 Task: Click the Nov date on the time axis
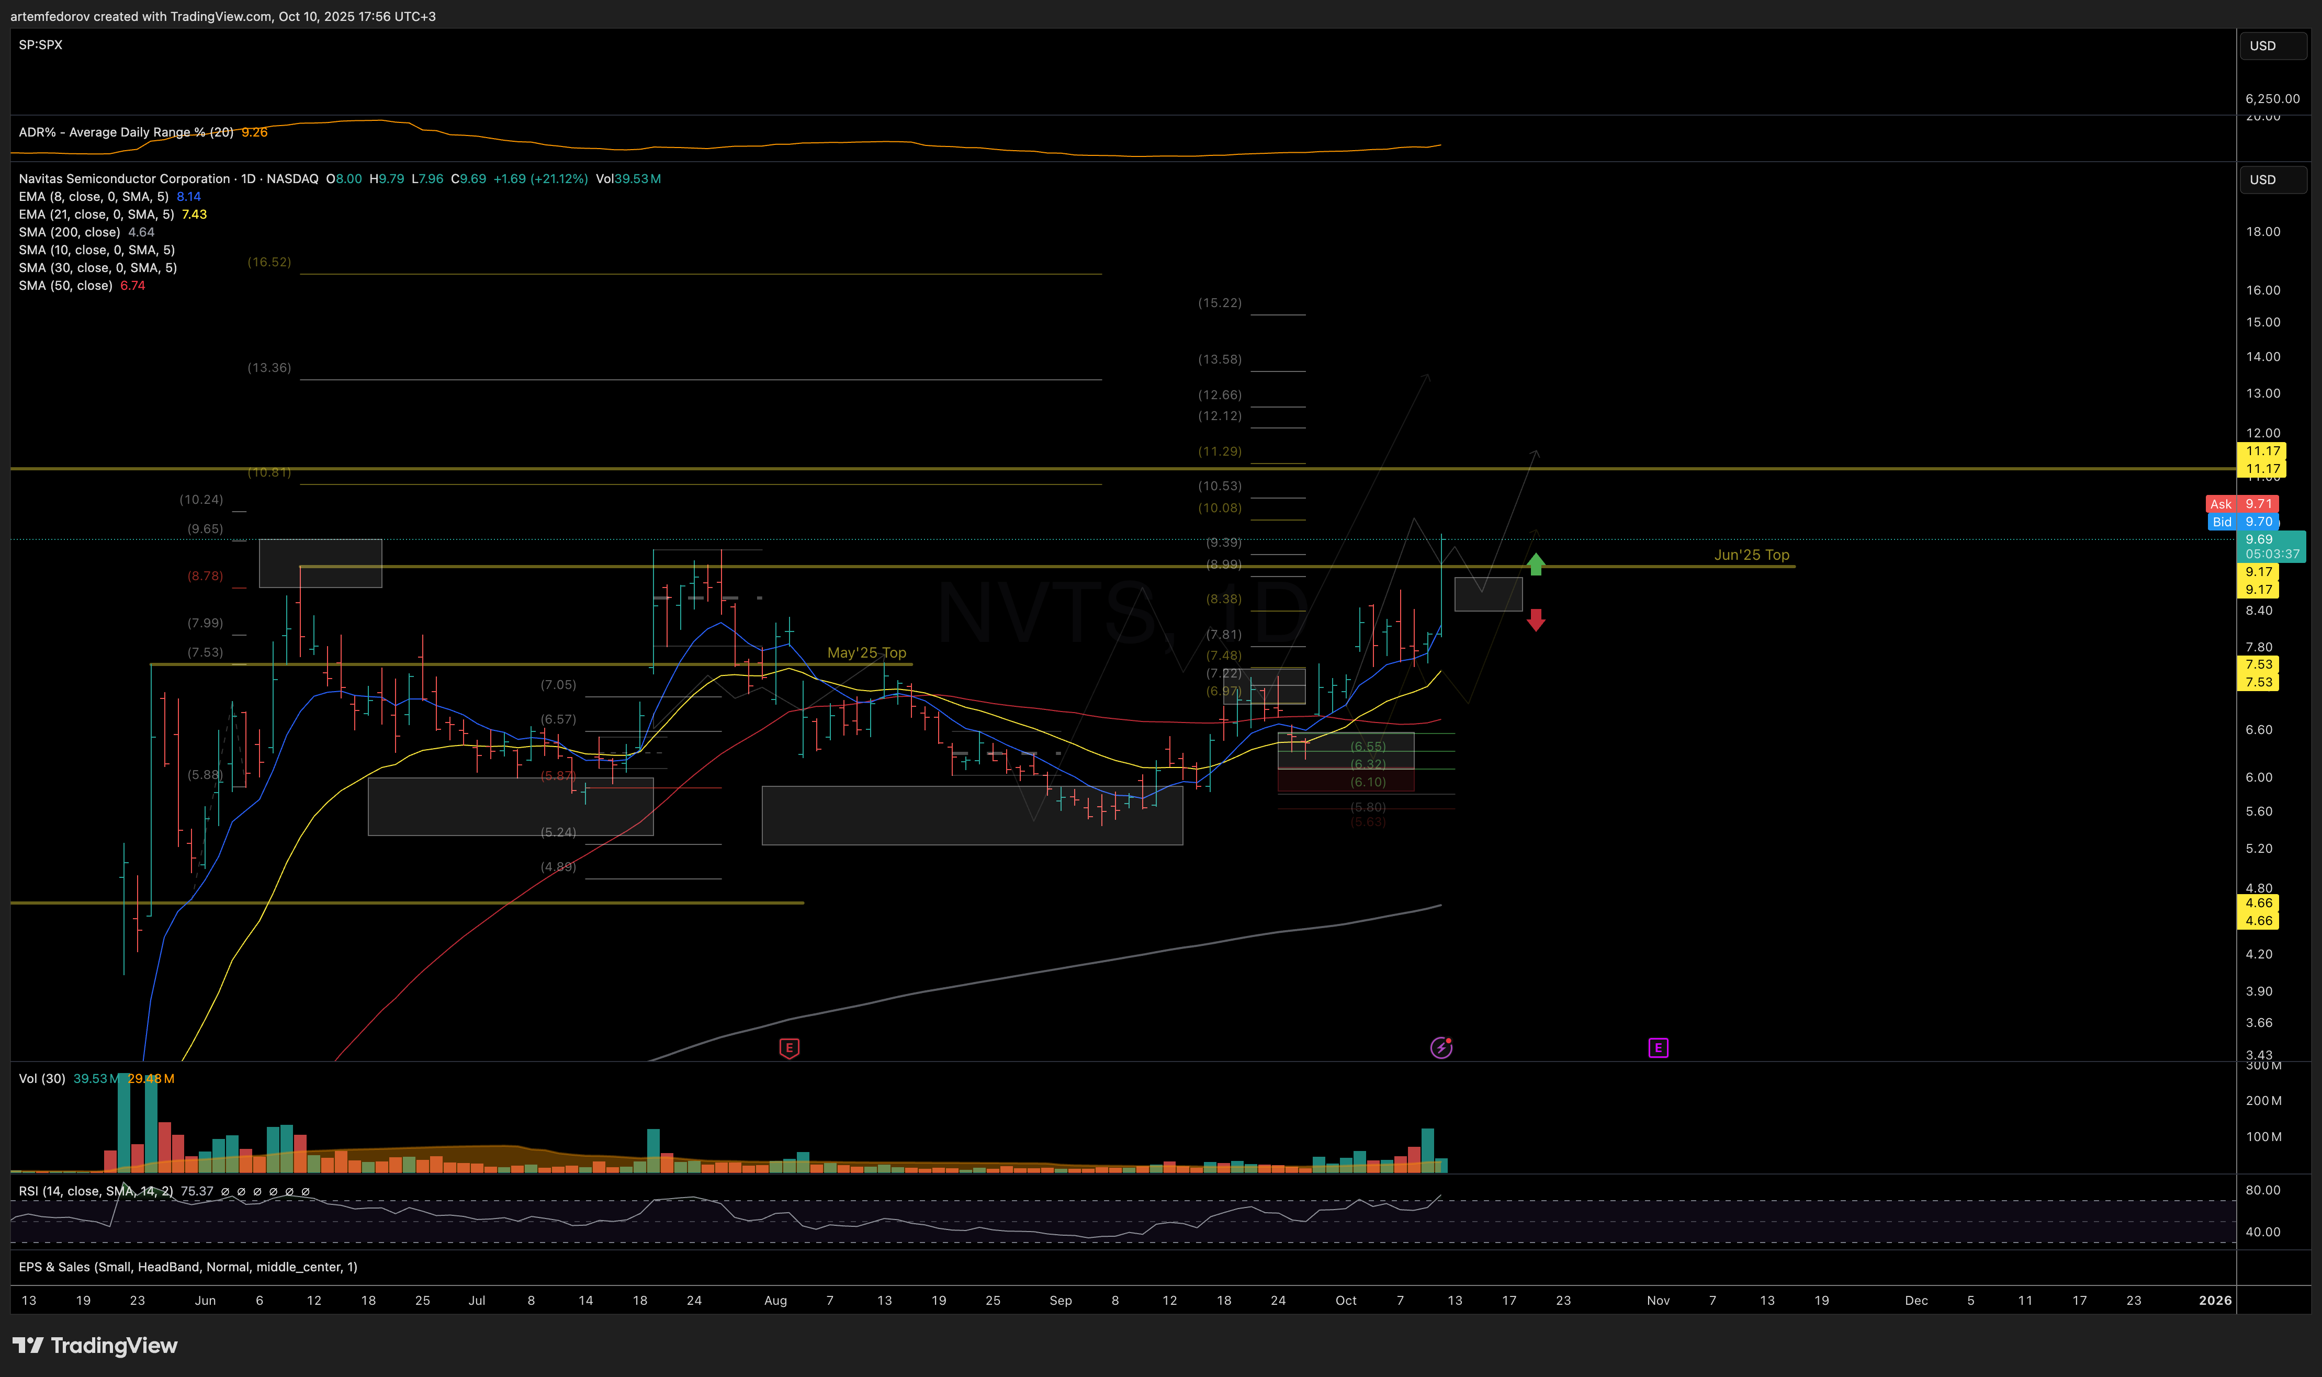click(x=1658, y=1300)
